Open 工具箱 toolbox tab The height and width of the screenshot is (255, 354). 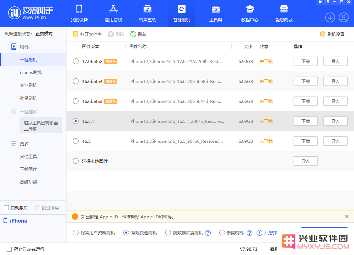[216, 14]
